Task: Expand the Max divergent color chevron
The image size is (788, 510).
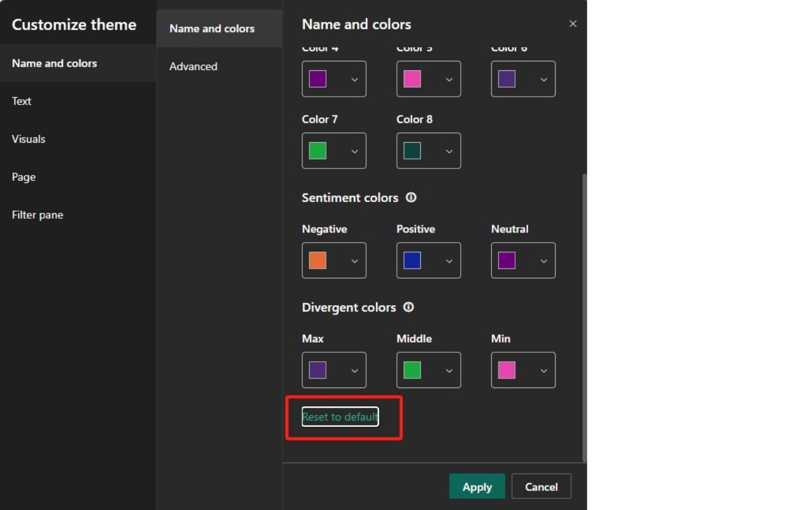Action: pos(355,371)
